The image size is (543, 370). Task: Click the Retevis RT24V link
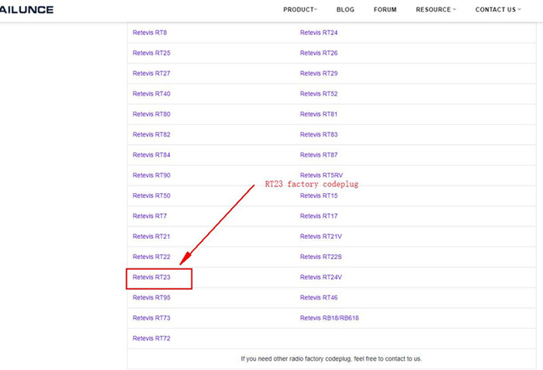pos(320,277)
